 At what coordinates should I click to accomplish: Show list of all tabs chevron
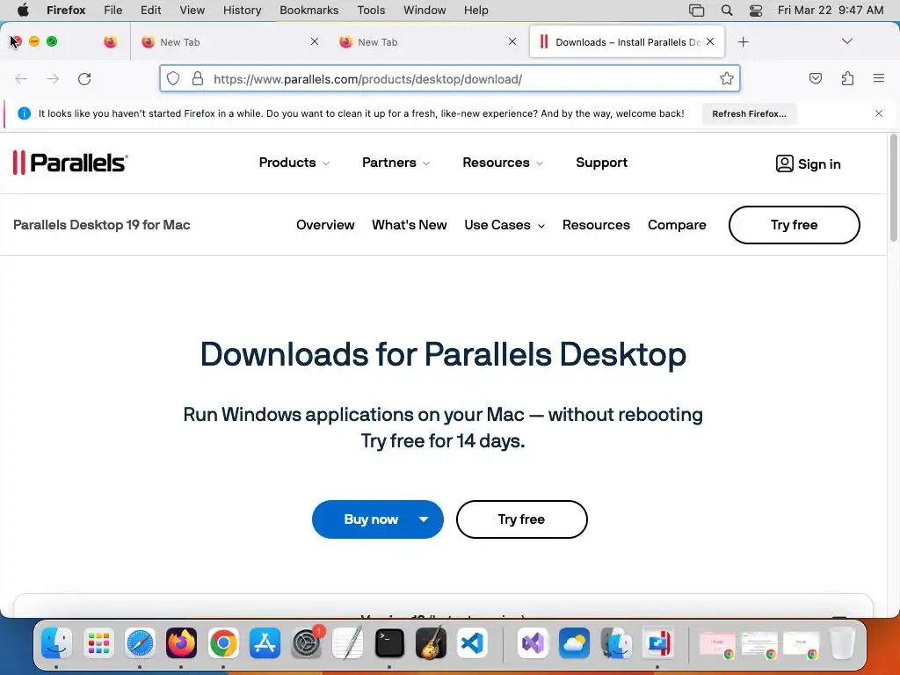(x=846, y=41)
